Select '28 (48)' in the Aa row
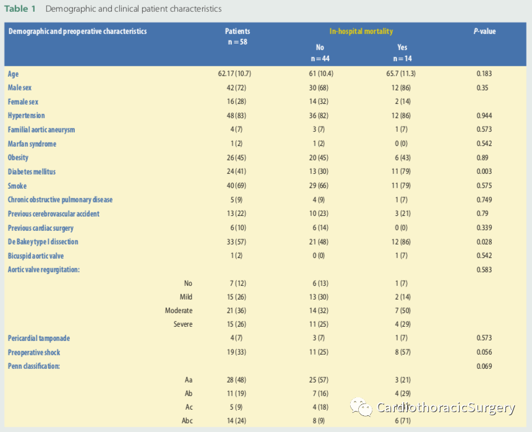Image resolution: width=532 pixels, height=432 pixels. click(236, 380)
